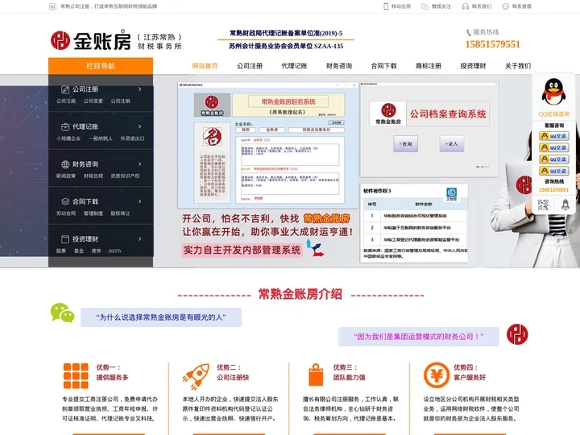This screenshot has height=435, width=580.
Task: Open 公司注册 in the top navigation
Action: pos(250,66)
